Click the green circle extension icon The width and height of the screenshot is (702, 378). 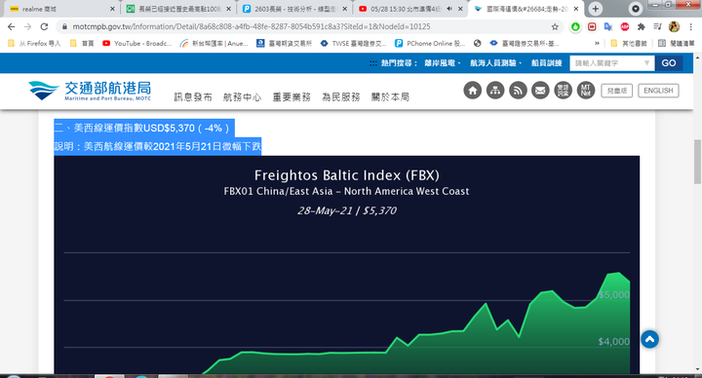click(x=575, y=27)
